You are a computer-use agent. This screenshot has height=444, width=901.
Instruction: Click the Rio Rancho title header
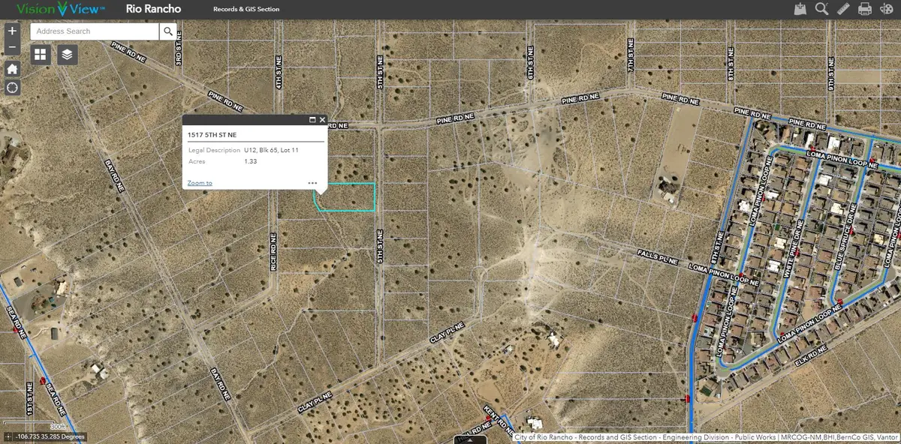pyautogui.click(x=154, y=8)
